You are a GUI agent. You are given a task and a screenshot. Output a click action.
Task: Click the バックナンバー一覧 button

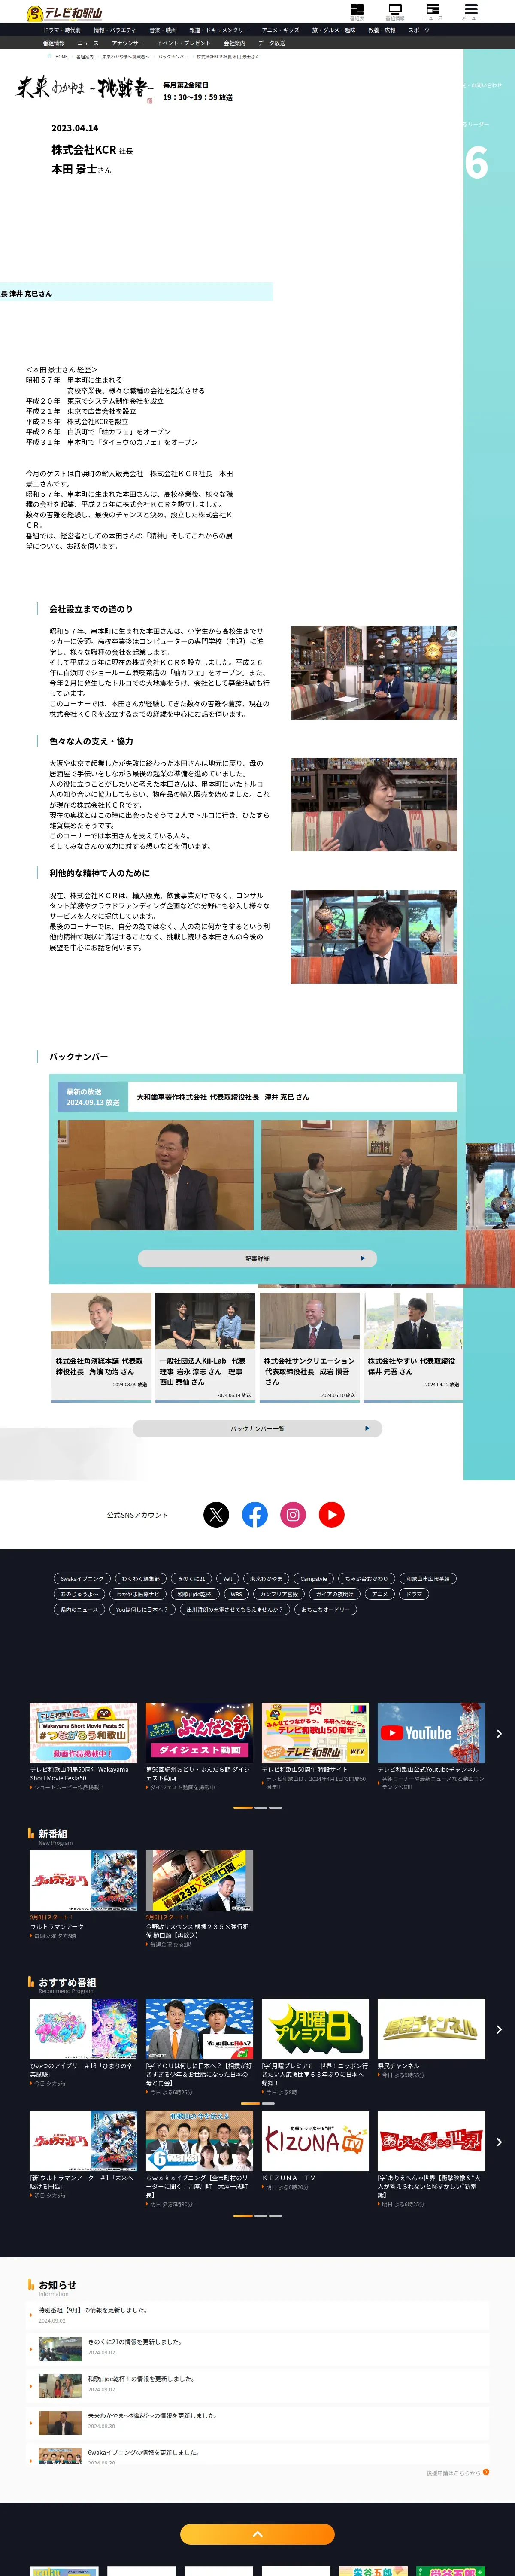pos(257,1428)
